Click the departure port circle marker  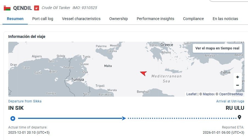(x=13, y=118)
